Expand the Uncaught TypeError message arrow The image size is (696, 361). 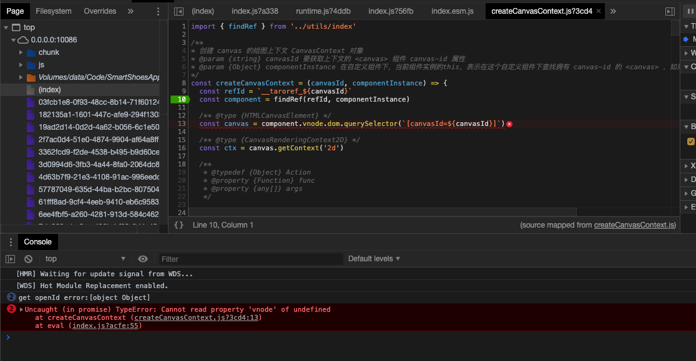pyautogui.click(x=21, y=309)
